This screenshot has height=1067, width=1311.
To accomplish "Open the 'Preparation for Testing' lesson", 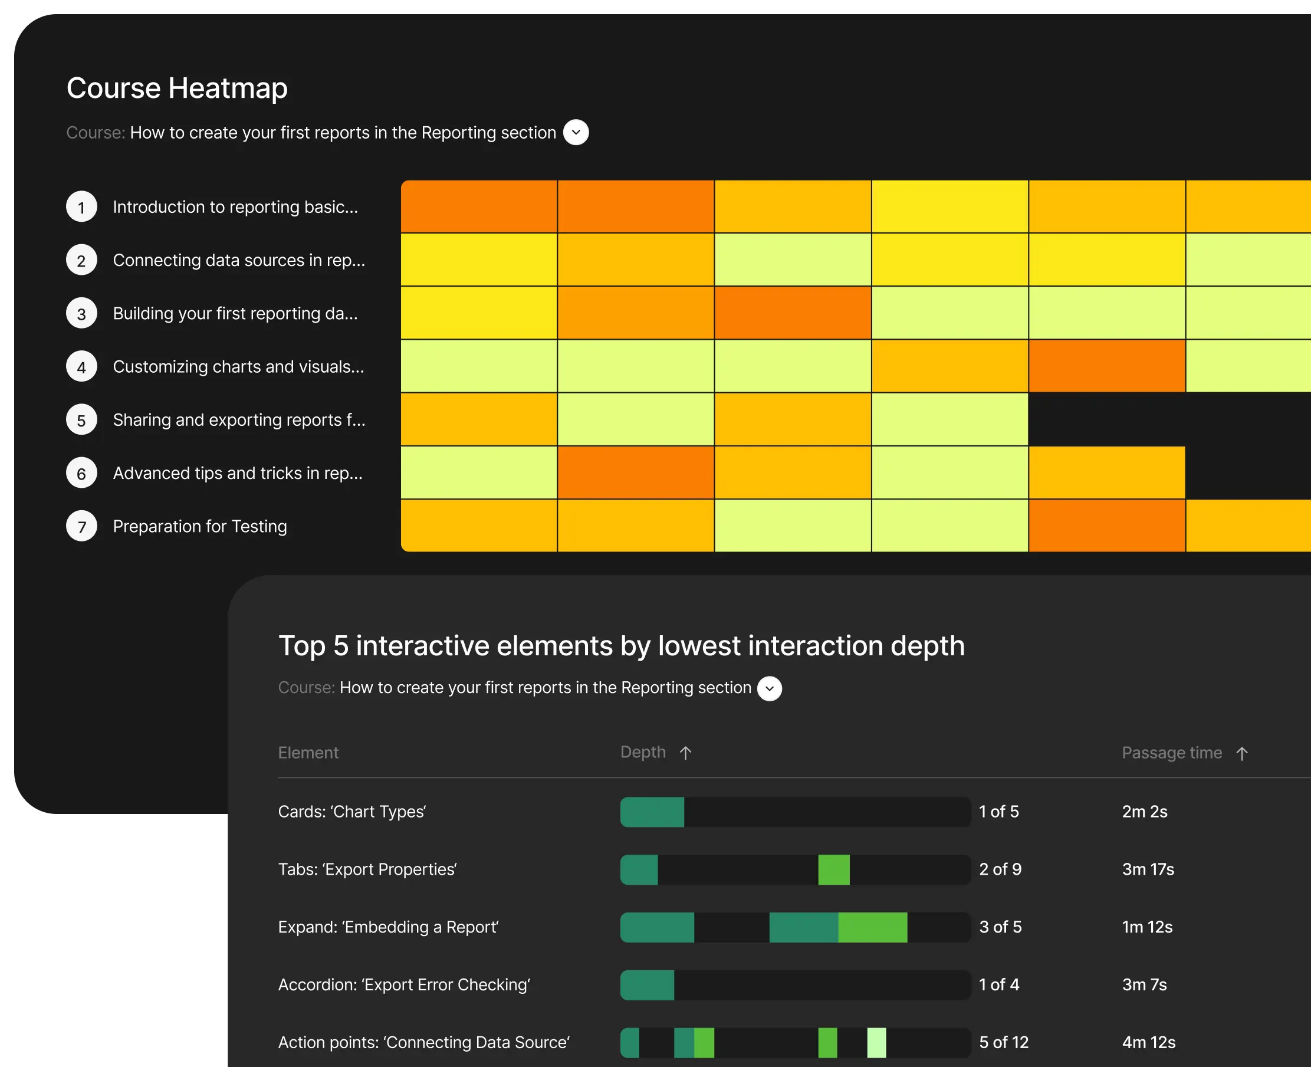I will [200, 527].
